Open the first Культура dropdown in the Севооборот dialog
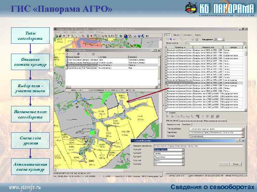257x192 pixels. click(183, 150)
